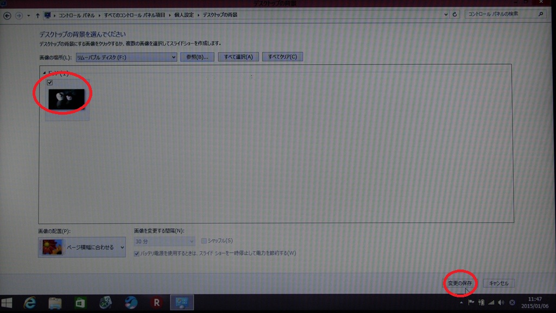Navigate to コントロール パネル breadcrumb
556x313 pixels.
pos(76,15)
